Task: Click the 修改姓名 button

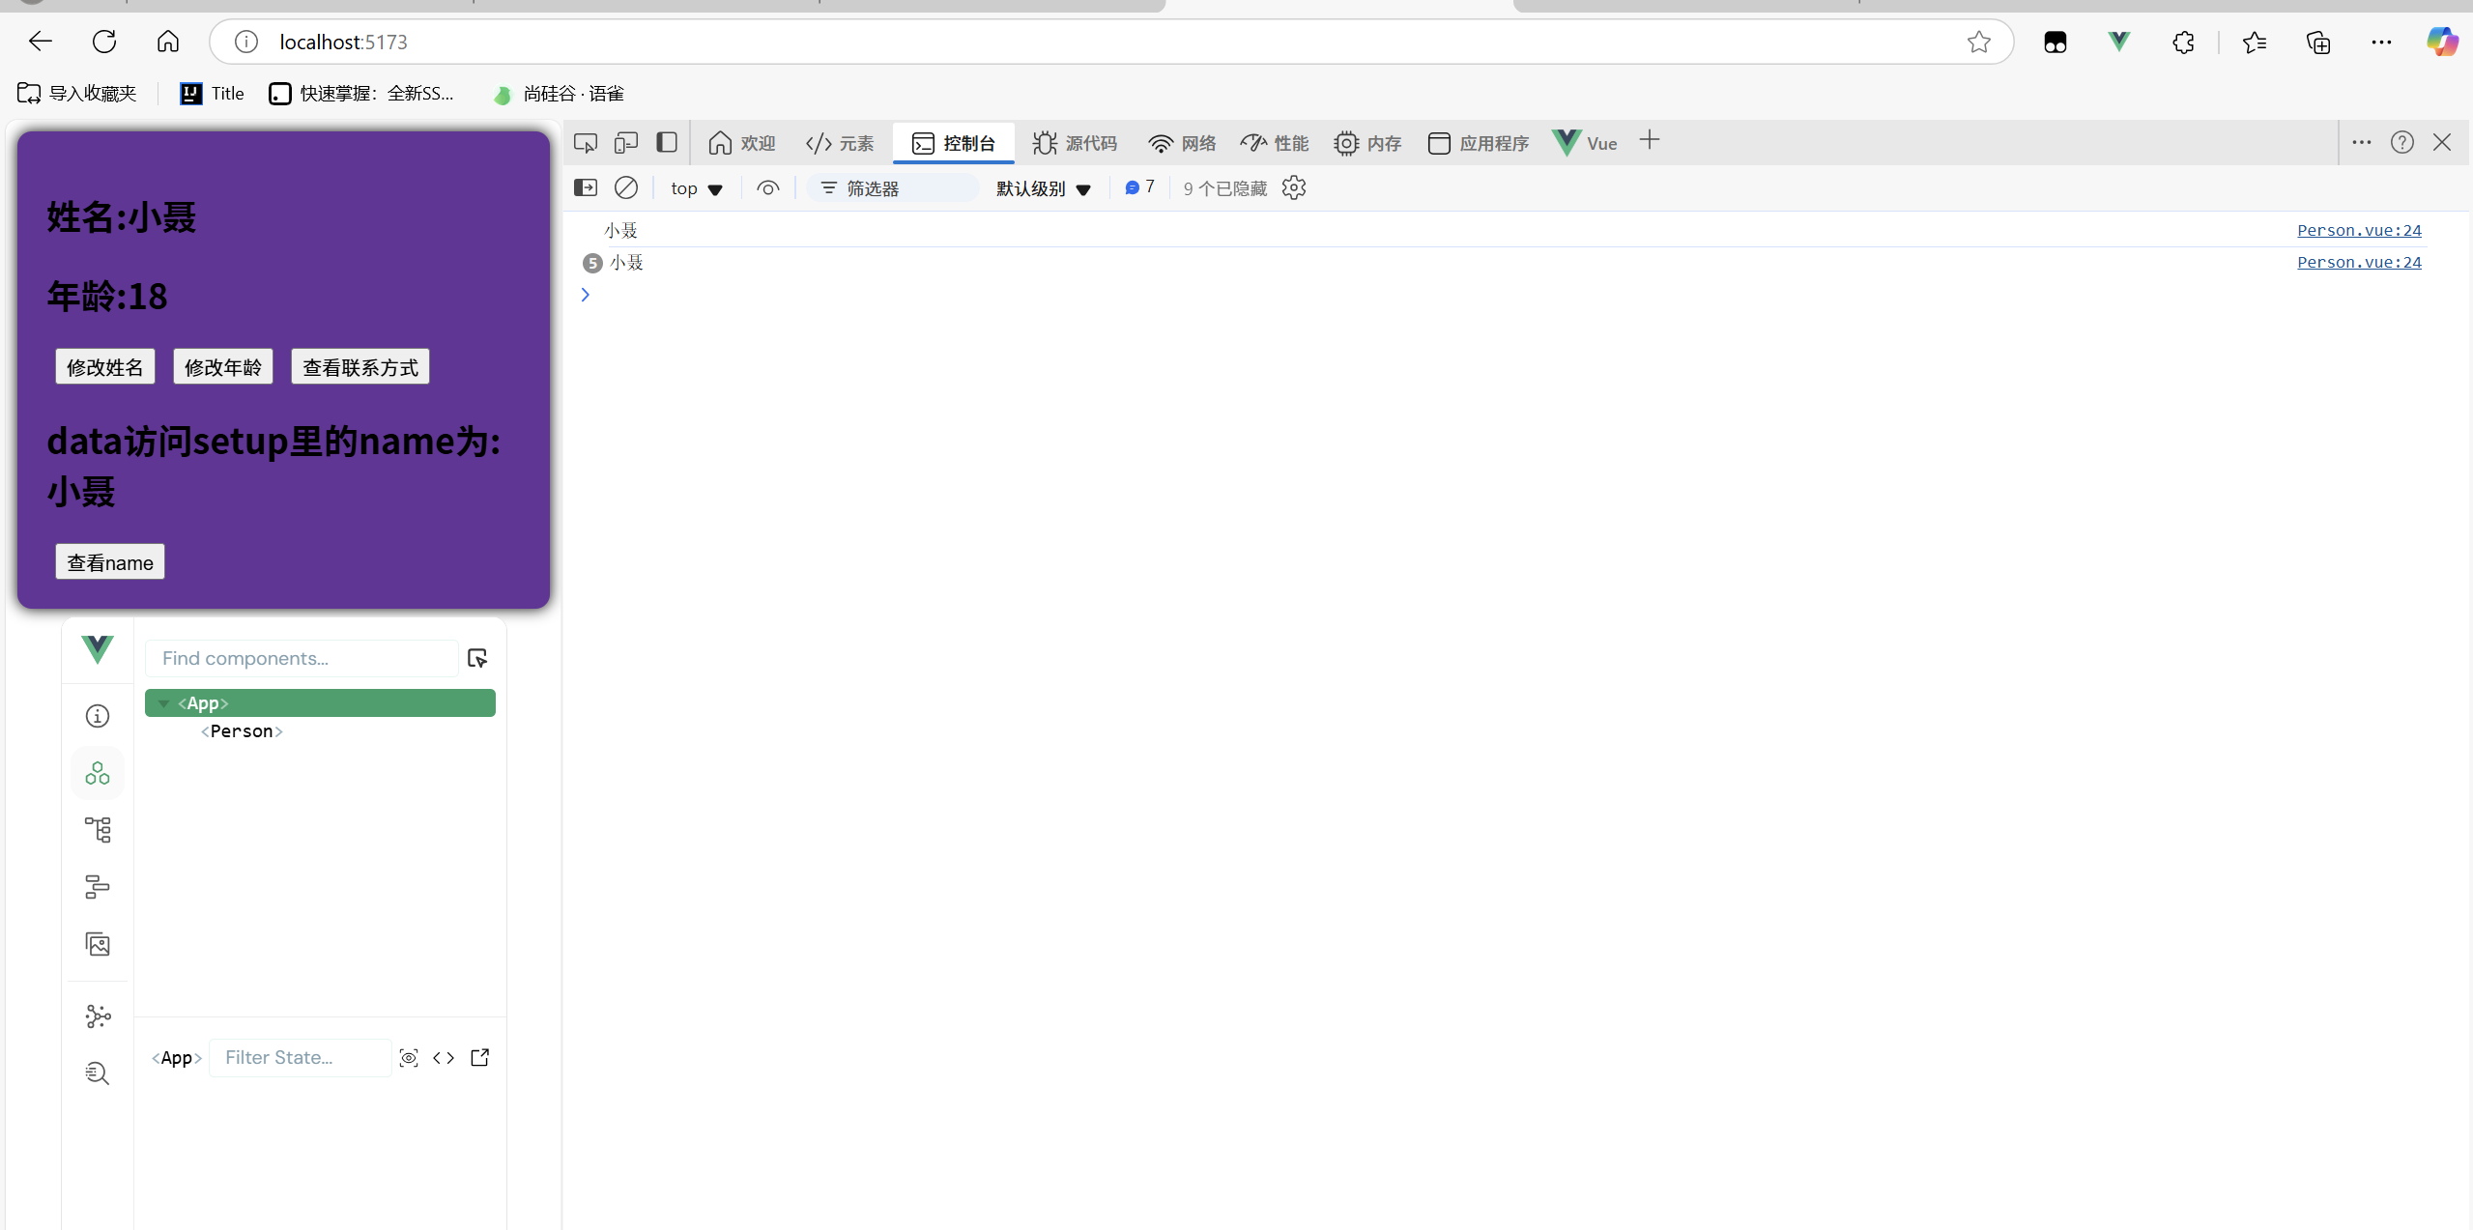Action: click(105, 367)
